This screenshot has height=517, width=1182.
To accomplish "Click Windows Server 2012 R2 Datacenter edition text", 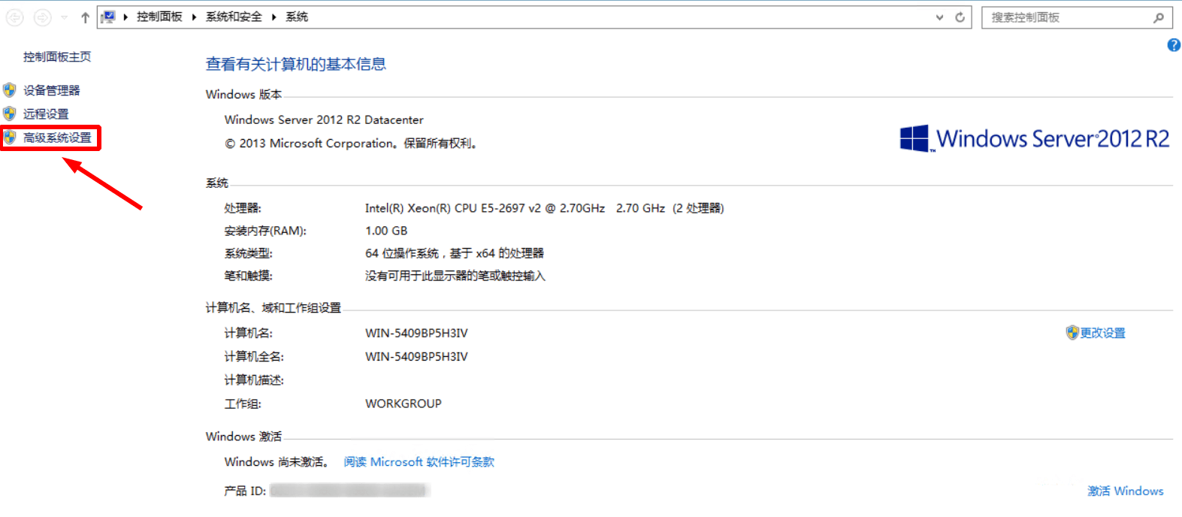I will (x=324, y=119).
